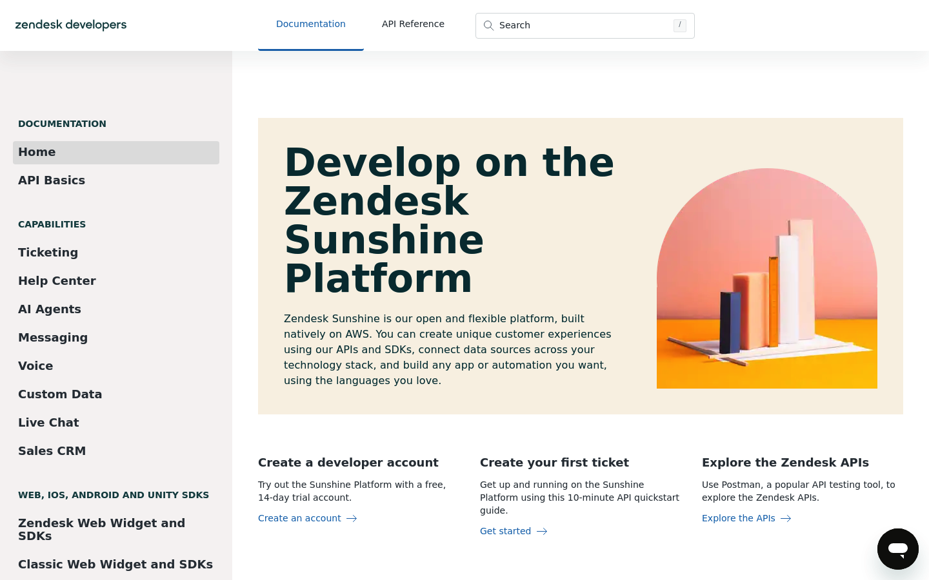Click the arrow icon next to Get started
The width and height of the screenshot is (929, 580).
coord(541,531)
